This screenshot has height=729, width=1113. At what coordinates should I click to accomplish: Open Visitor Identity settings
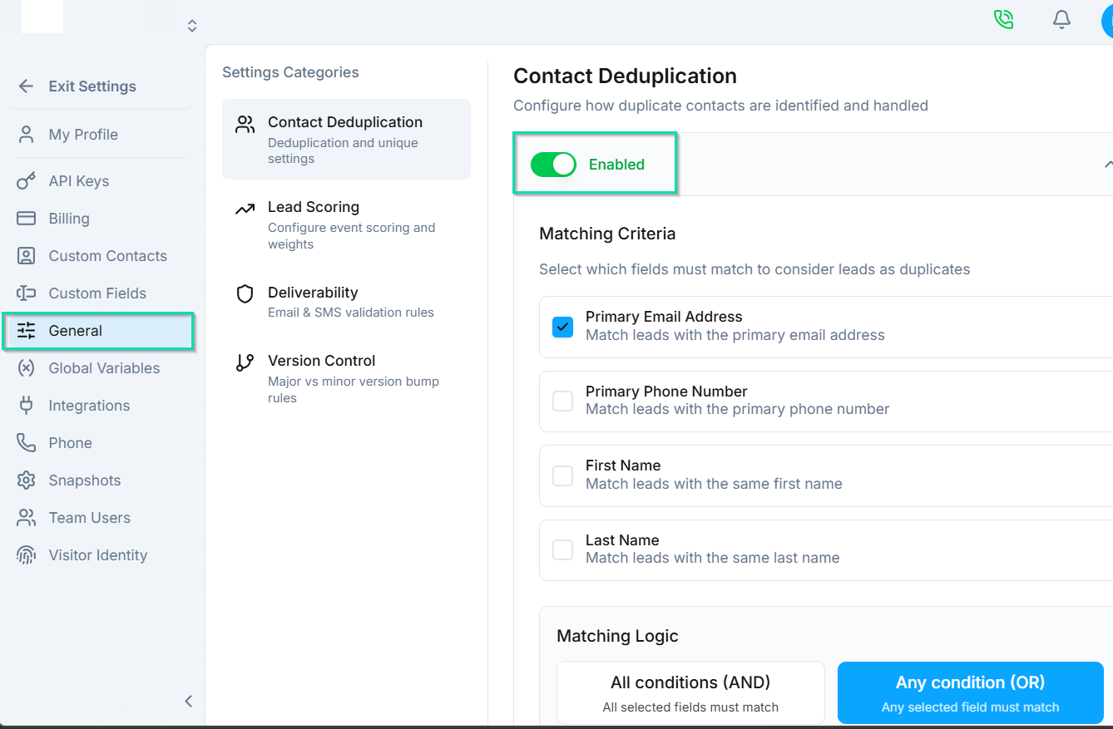click(x=100, y=555)
